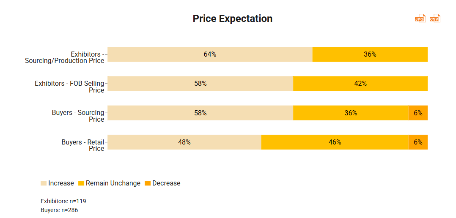Click the 6% Buyers Retail decrease segment

pyautogui.click(x=418, y=142)
